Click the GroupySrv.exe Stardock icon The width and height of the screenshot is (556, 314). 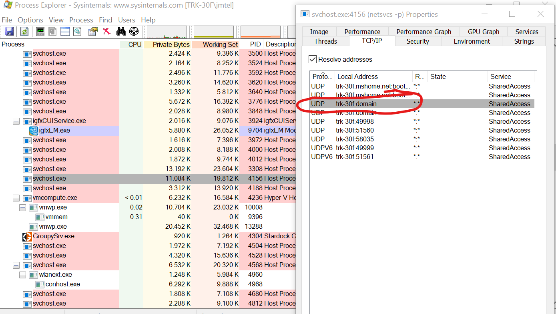(27, 236)
